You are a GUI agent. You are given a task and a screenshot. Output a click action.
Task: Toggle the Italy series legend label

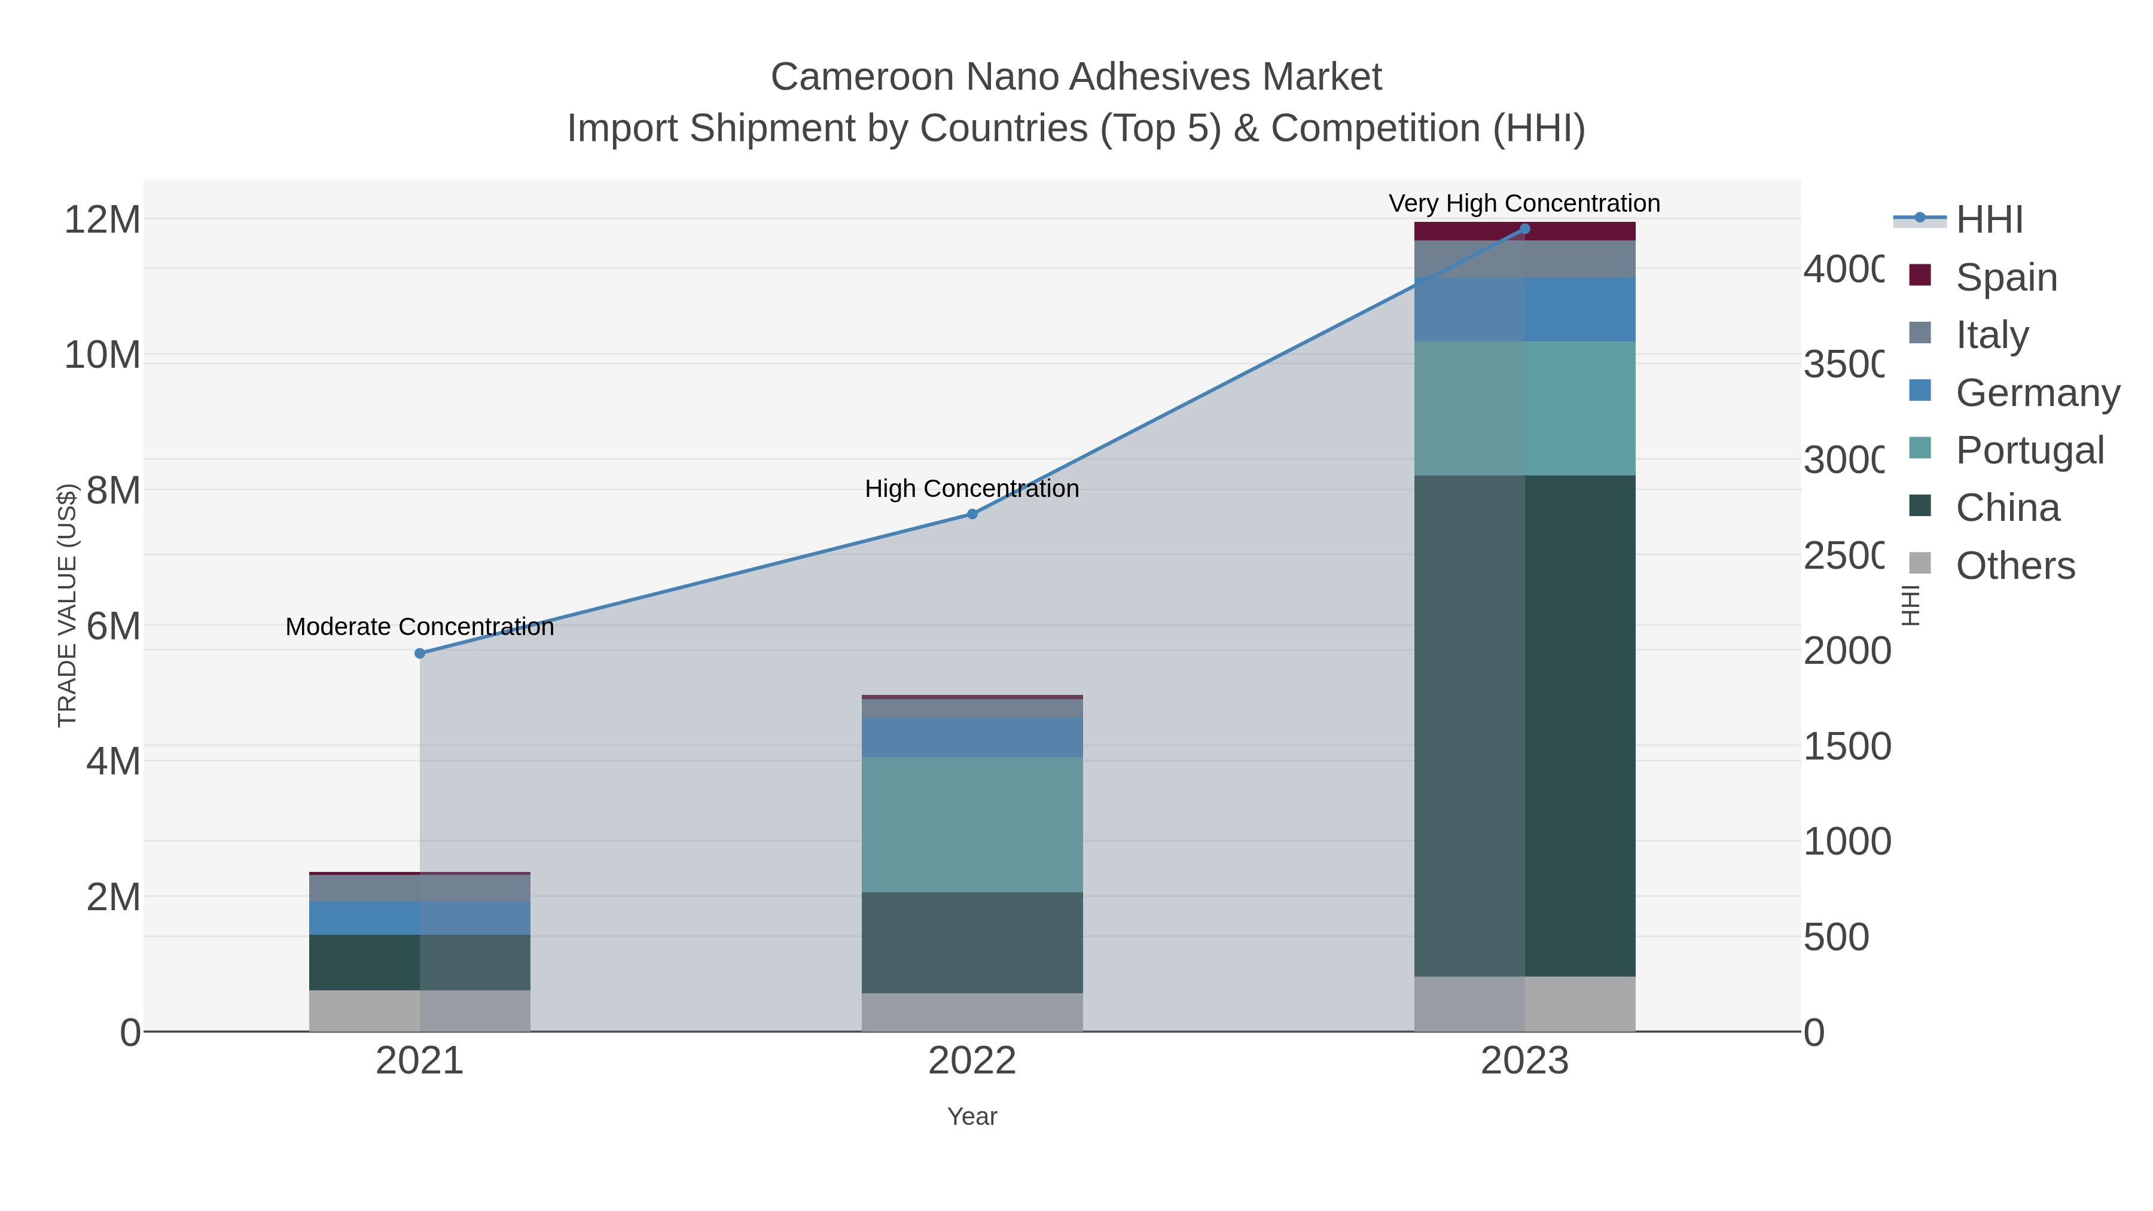(1993, 335)
